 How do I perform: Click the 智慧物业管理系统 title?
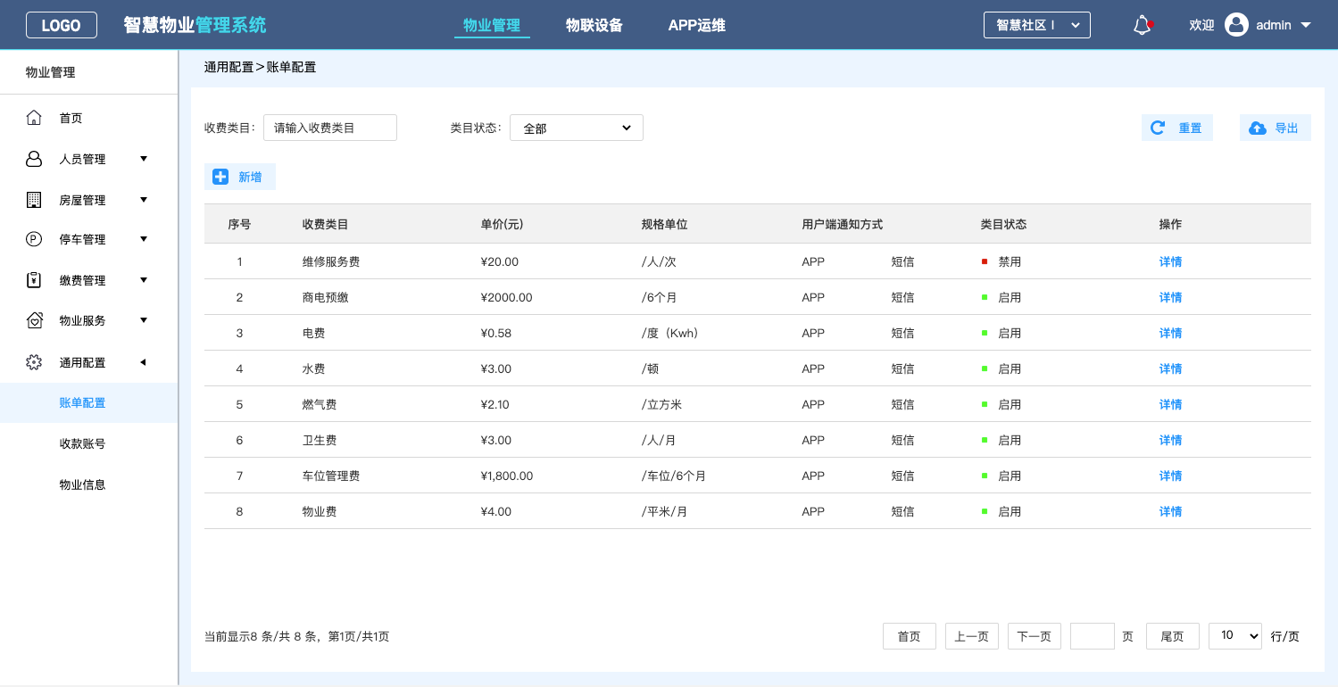[x=195, y=25]
